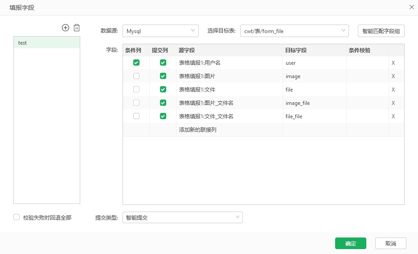
Task: Select source field 表格填报1:文件
Action: coord(229,89)
